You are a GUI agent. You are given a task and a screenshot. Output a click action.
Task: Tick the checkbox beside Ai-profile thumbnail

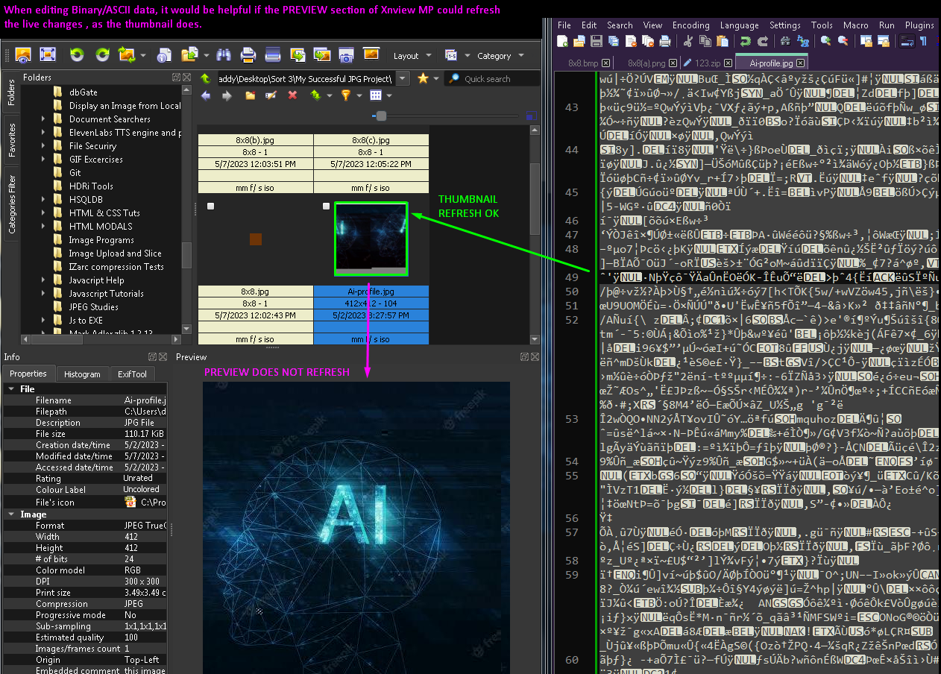pos(326,207)
